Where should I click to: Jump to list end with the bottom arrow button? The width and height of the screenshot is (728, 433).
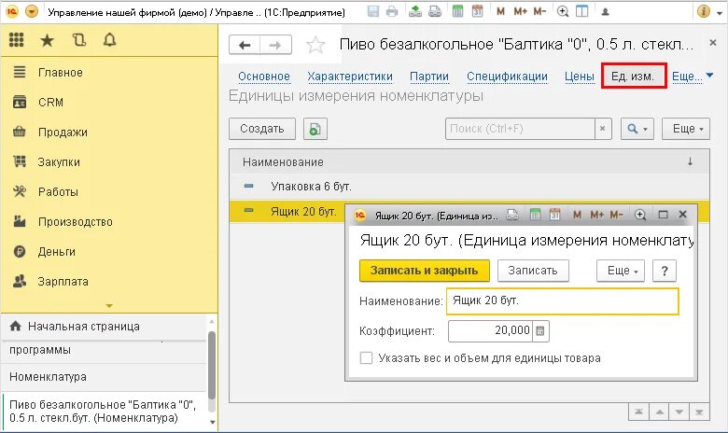coord(700,412)
